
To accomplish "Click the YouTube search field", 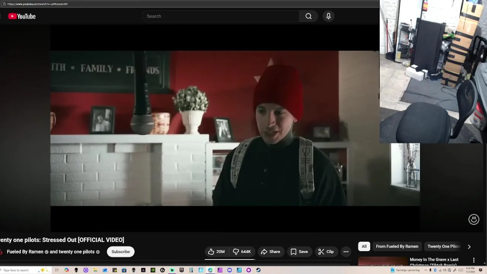I will click(221, 16).
